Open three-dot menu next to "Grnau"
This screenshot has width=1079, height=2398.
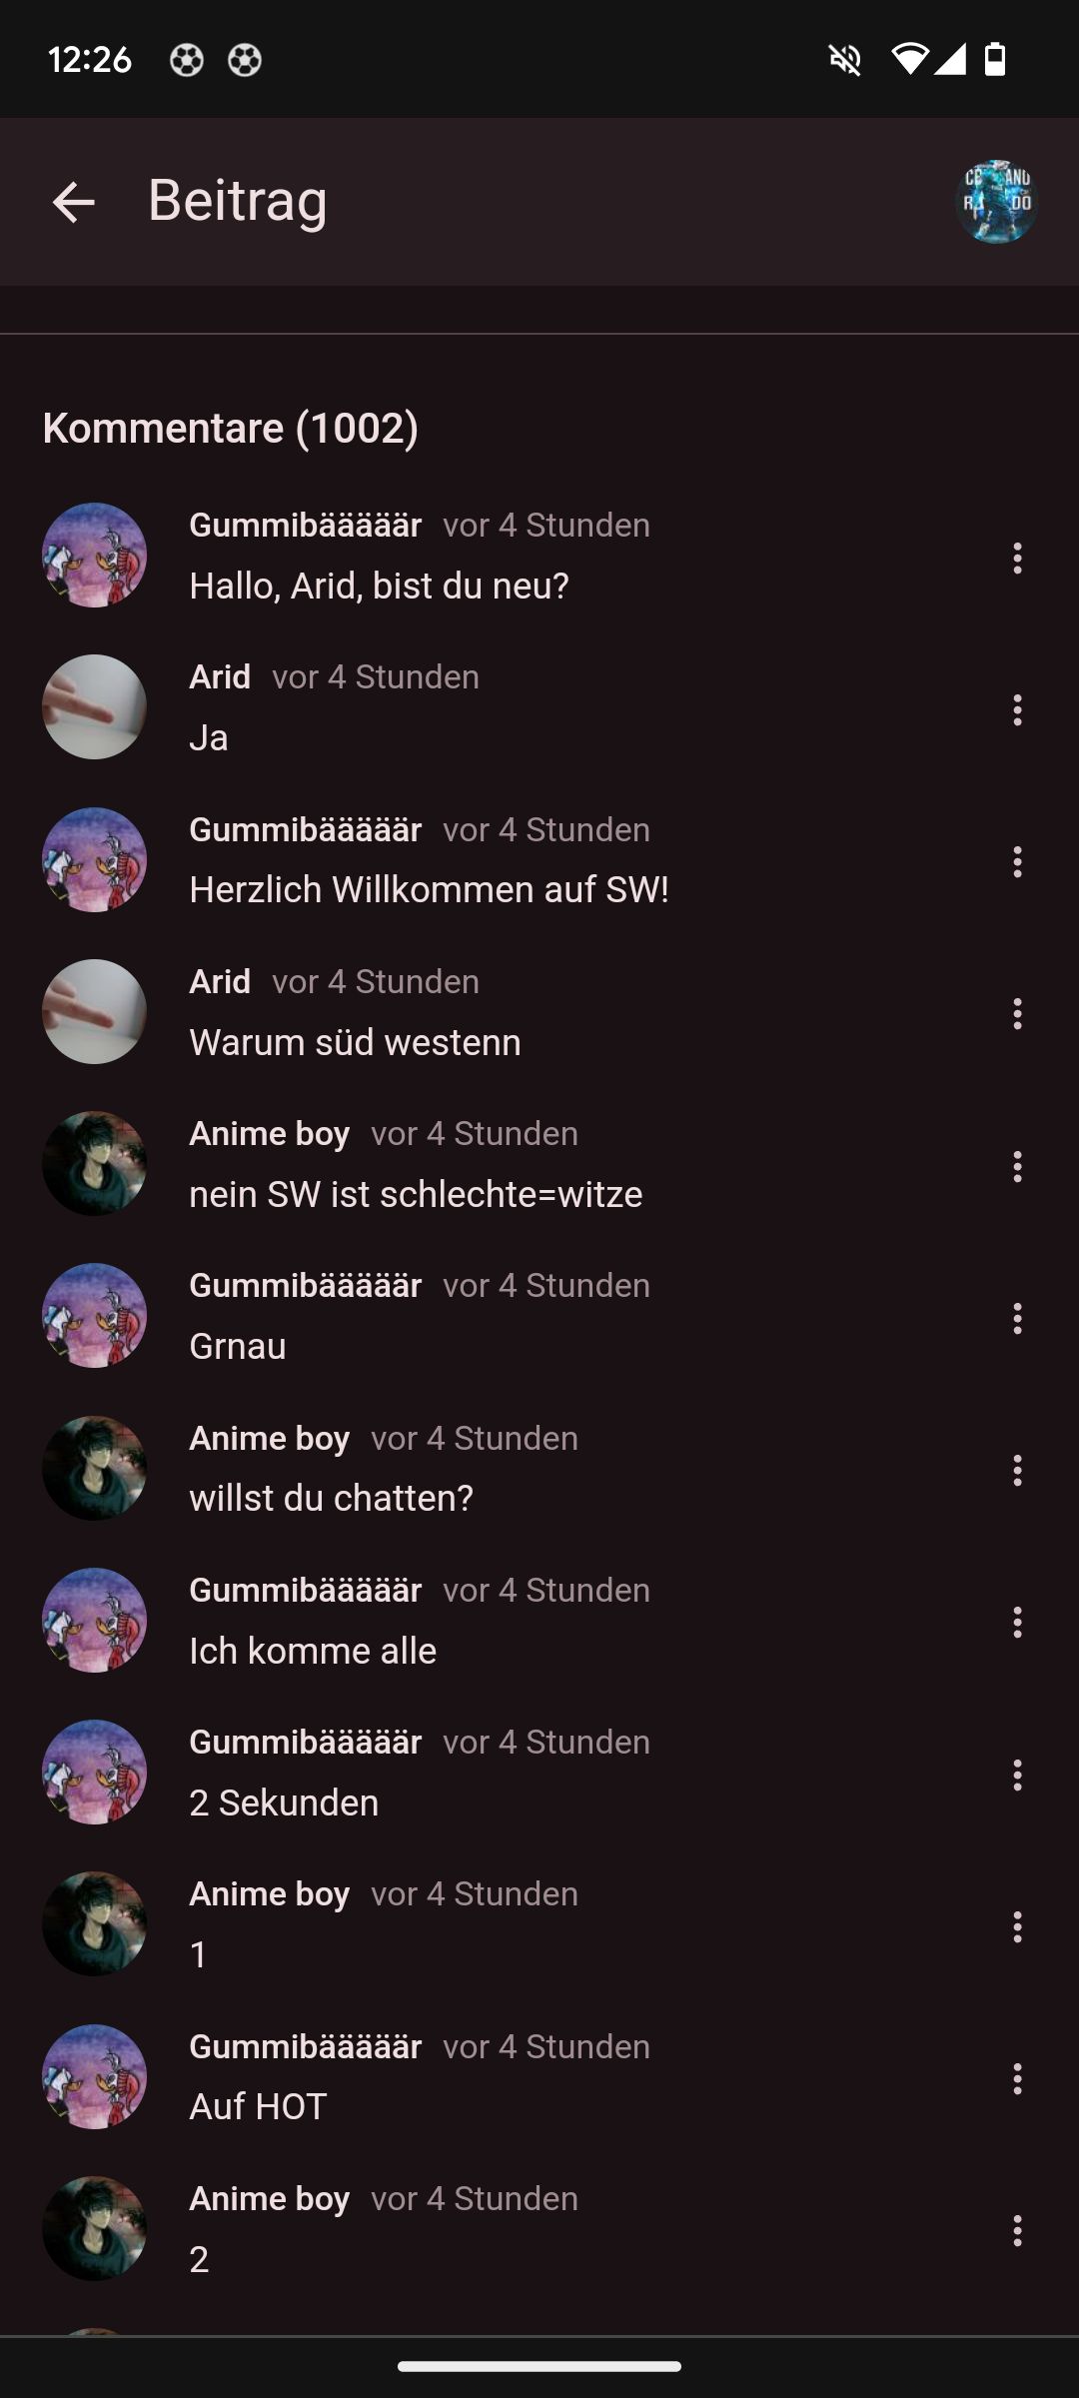click(x=1017, y=1318)
